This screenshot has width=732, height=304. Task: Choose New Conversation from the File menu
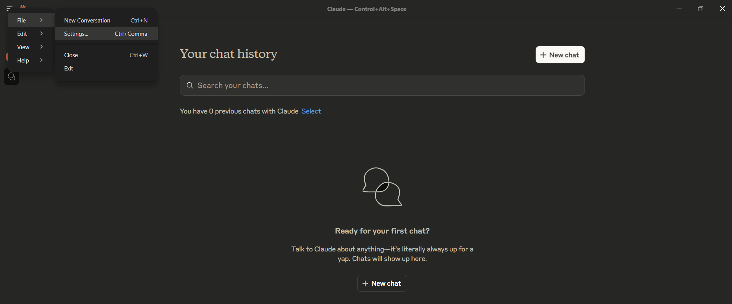(x=106, y=20)
